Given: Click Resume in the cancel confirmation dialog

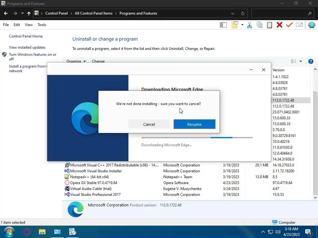Looking at the screenshot, I should tap(194, 124).
